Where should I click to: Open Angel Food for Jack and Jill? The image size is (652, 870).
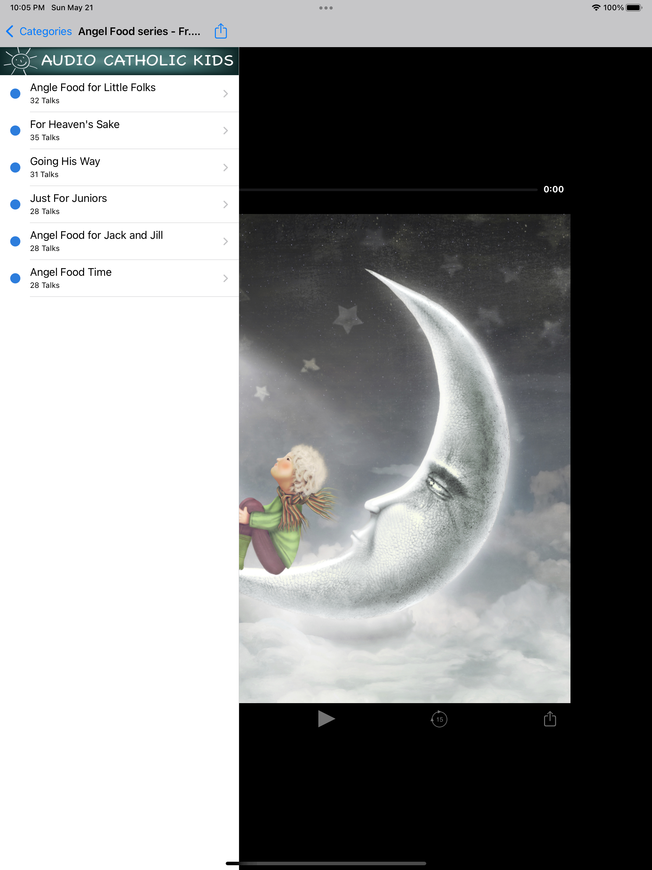120,241
